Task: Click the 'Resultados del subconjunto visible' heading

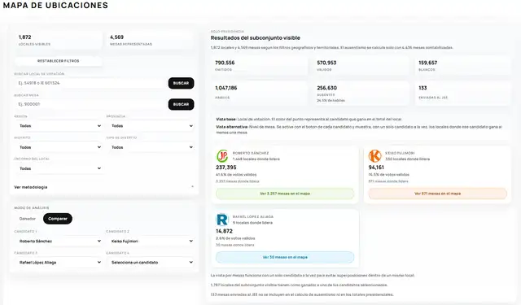Action: click(255, 38)
